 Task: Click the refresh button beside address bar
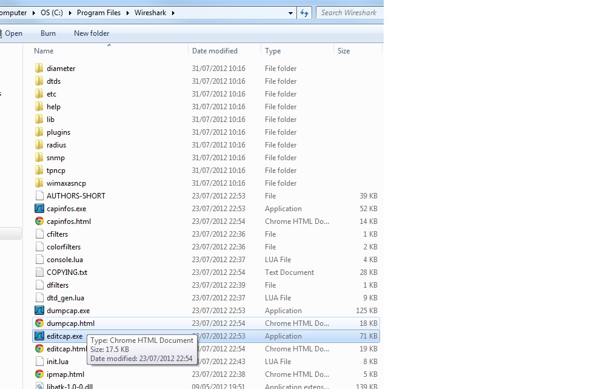tap(304, 13)
